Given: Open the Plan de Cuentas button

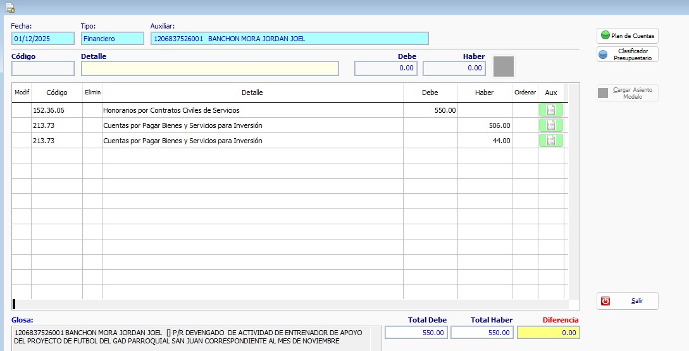Looking at the screenshot, I should (628, 35).
